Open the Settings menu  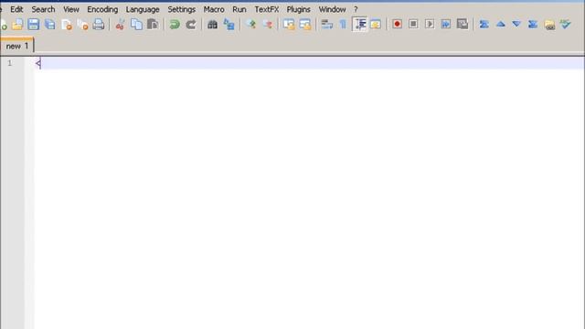pos(182,9)
